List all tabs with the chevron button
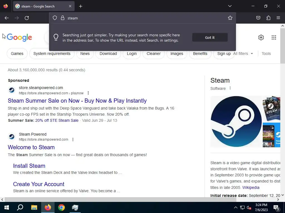Image resolution: width=285 pixels, height=213 pixels. click(230, 6)
